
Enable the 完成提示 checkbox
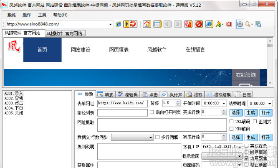click(246, 146)
